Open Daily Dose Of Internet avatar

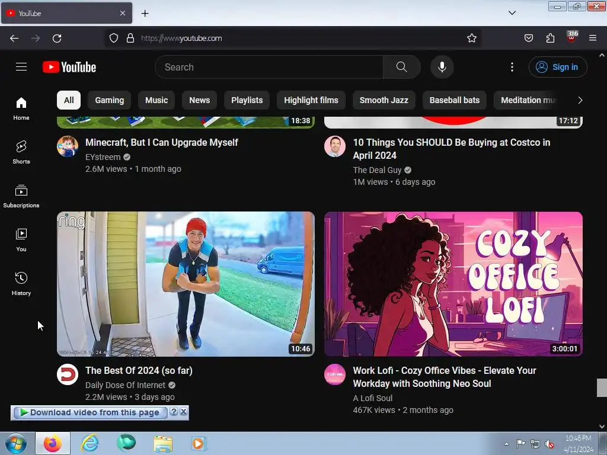point(68,374)
